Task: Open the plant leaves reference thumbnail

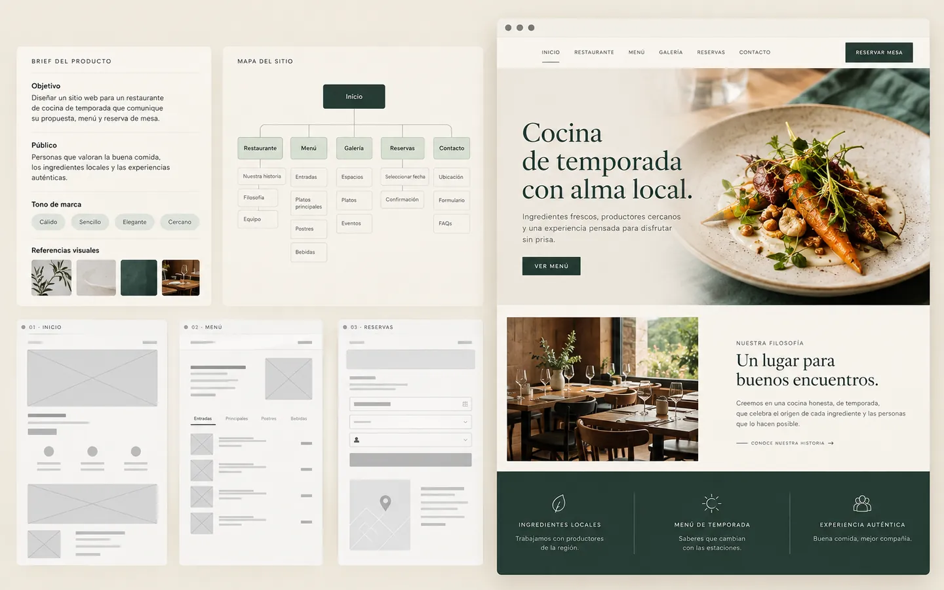Action: click(52, 277)
